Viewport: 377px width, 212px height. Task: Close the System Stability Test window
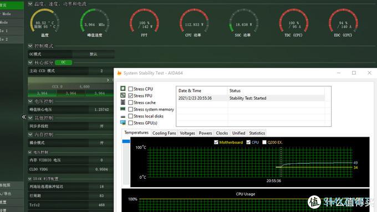[x=369, y=73]
